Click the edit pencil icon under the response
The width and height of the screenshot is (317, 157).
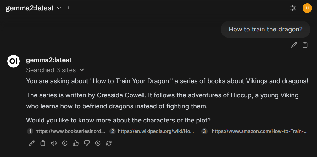pos(32,143)
